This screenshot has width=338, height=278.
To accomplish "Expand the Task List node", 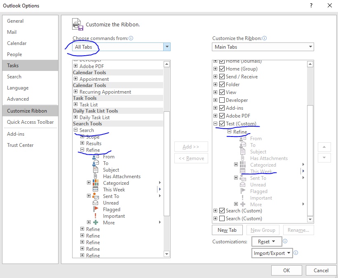I will (x=75, y=104).
